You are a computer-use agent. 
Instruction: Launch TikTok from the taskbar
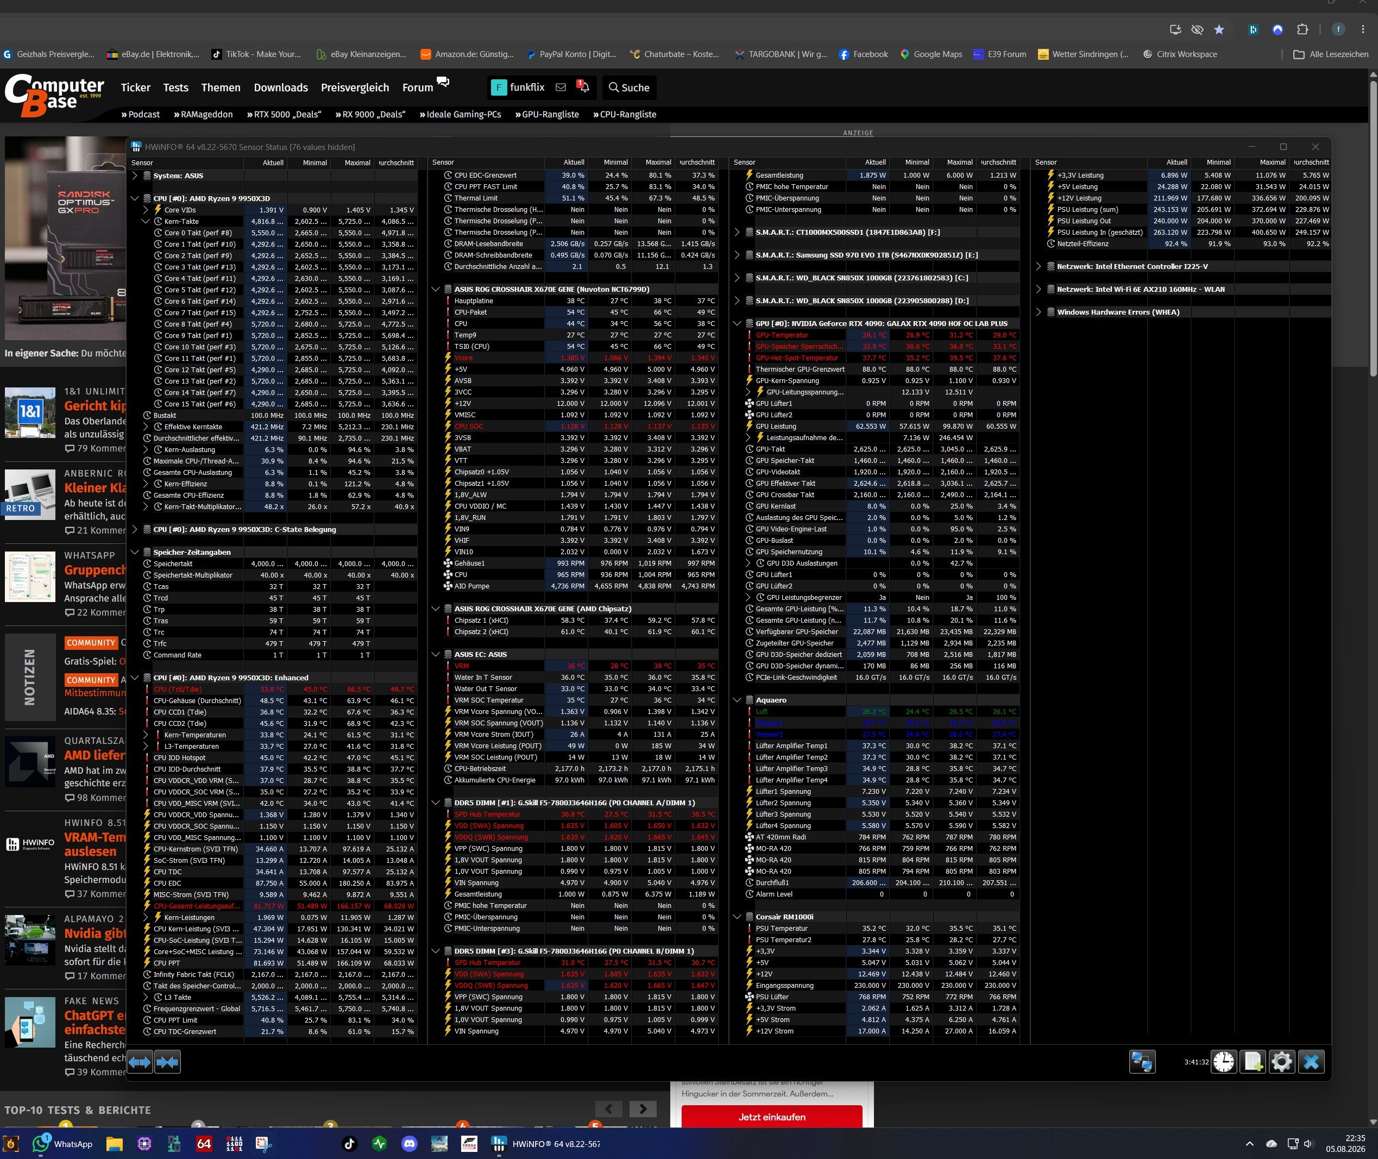coord(349,1144)
